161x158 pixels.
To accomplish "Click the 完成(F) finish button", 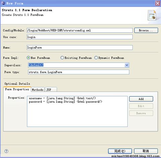I will click(x=120, y=151).
